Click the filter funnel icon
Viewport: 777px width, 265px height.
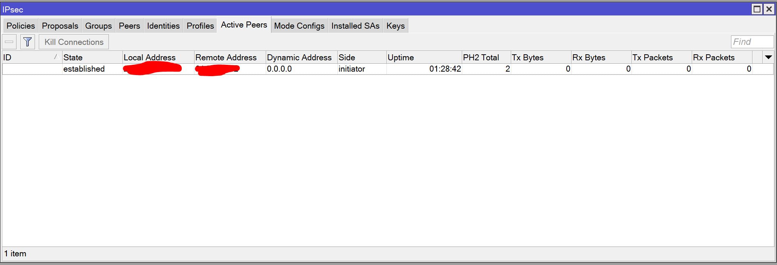coord(28,42)
